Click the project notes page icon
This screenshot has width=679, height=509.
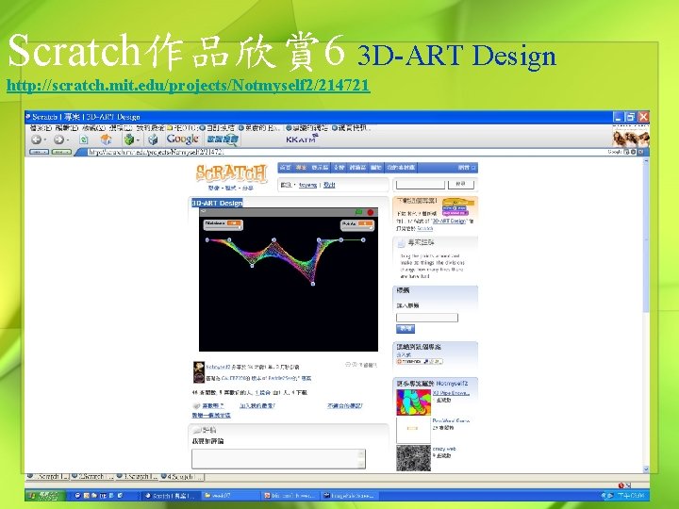(x=402, y=243)
